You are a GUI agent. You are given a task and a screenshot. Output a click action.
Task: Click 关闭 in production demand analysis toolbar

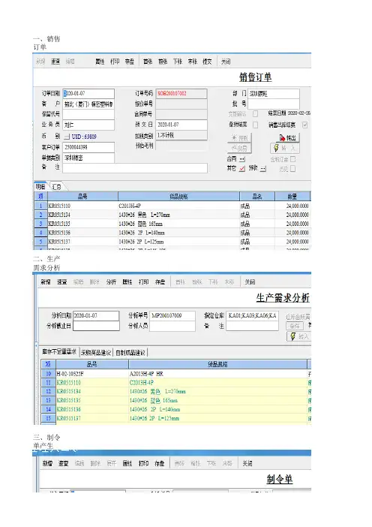click(x=250, y=282)
